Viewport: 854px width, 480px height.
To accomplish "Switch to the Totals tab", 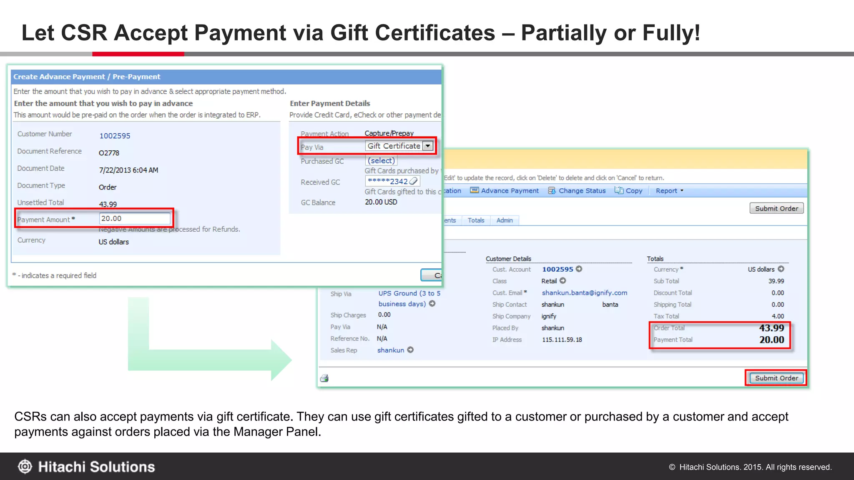I will point(476,220).
